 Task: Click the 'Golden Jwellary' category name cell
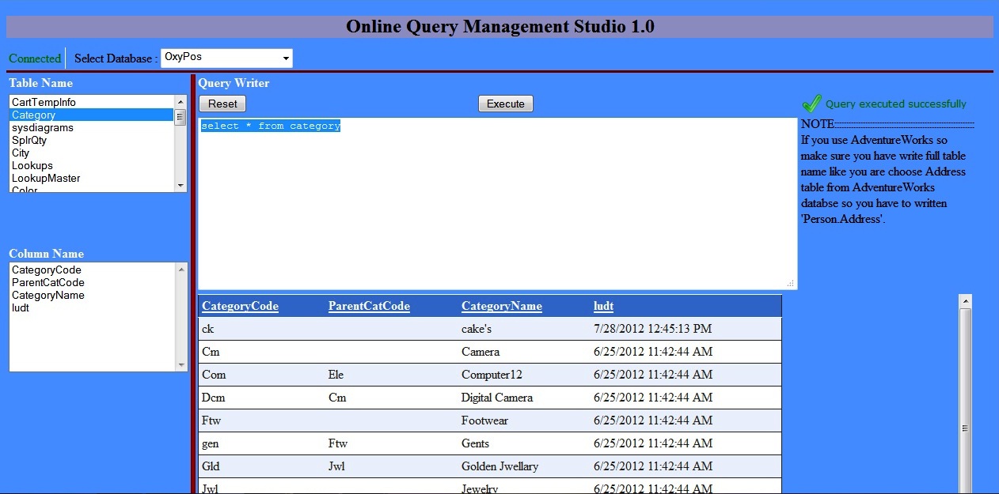coord(524,466)
